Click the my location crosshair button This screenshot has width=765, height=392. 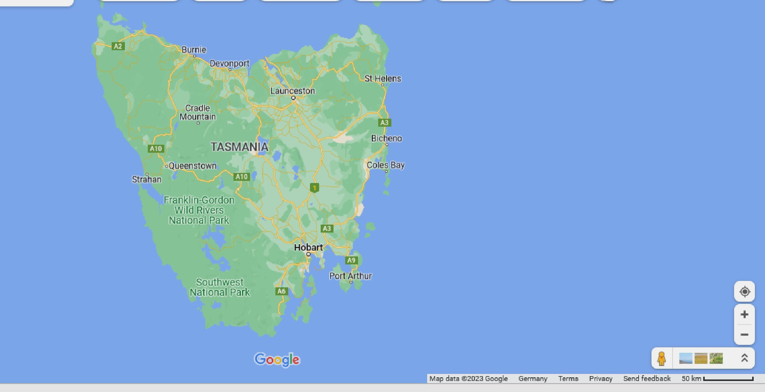coord(744,292)
